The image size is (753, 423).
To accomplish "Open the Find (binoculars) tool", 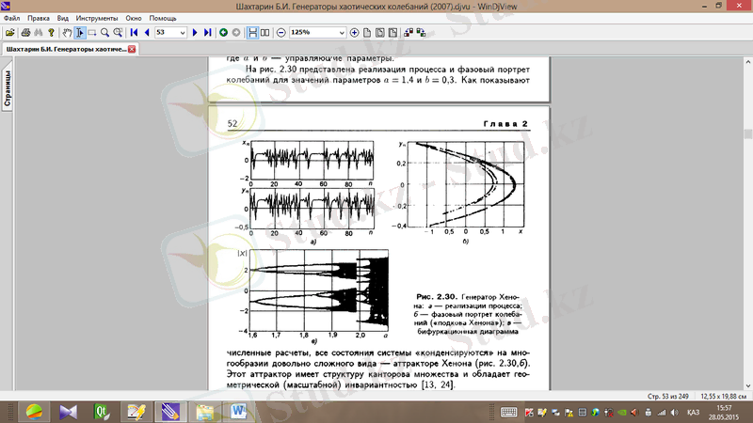I will click(39, 32).
